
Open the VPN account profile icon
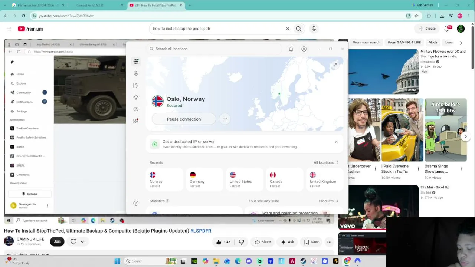[x=304, y=49]
